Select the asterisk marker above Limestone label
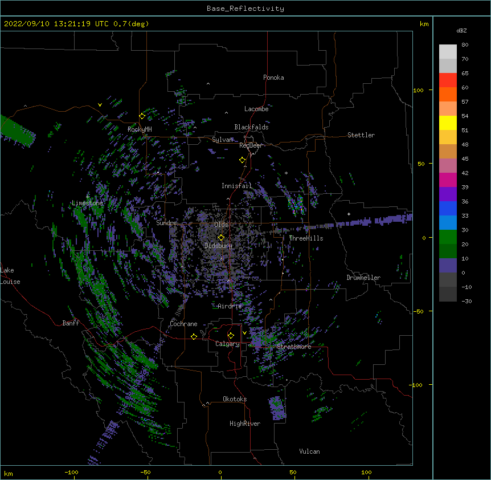 click(88, 197)
